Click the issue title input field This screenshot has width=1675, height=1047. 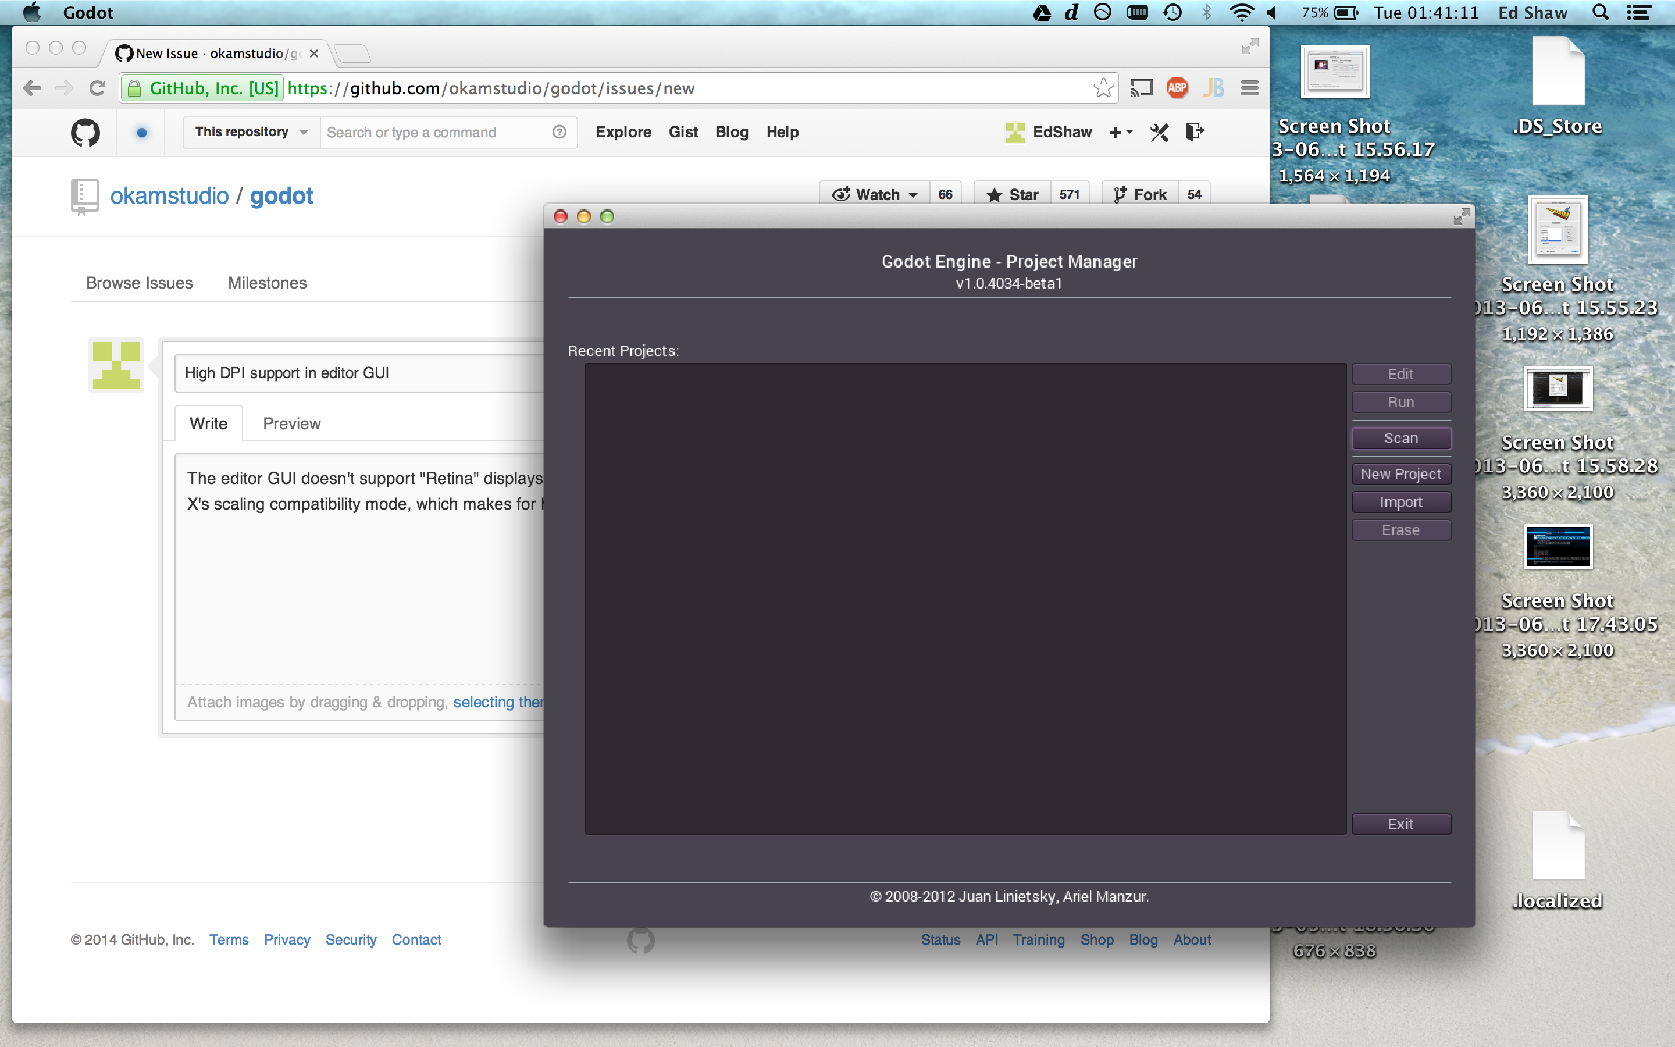point(360,373)
